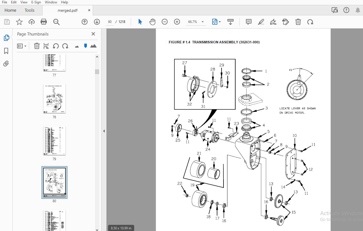This screenshot has width=363, height=231.
Task: Rotate thumbnails clockwise
Action: 65,46
